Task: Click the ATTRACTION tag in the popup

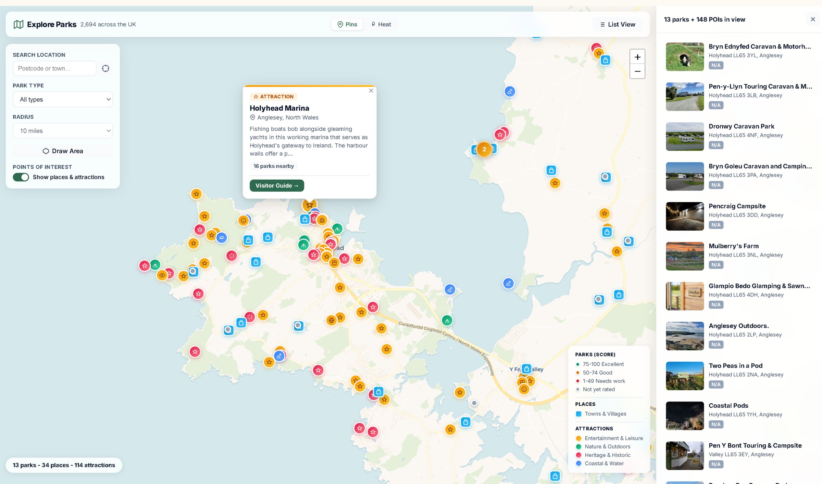Action: 273,96
